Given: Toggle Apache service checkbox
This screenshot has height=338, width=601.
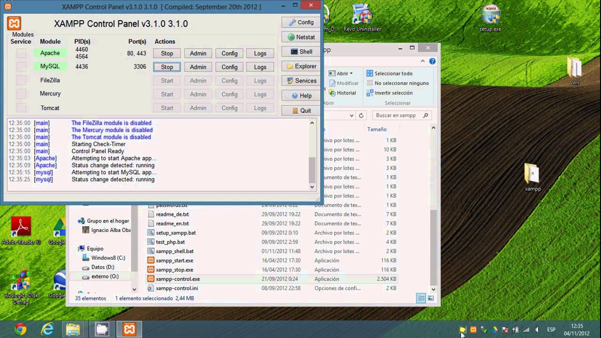Looking at the screenshot, I should [x=21, y=54].
